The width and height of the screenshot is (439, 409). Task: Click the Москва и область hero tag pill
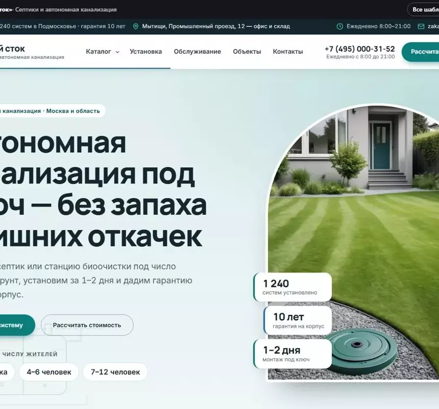[x=52, y=111]
